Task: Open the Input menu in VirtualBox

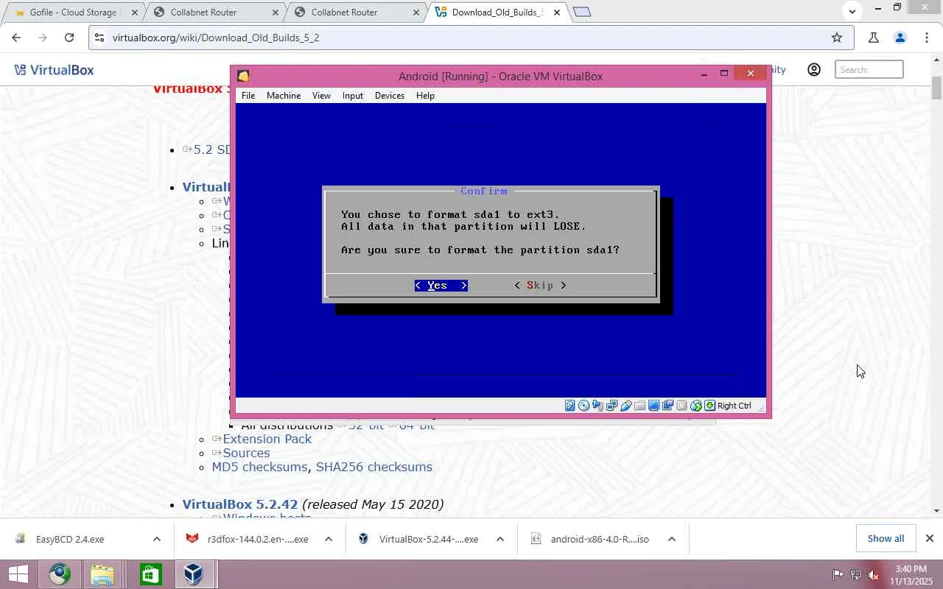Action: 353,96
